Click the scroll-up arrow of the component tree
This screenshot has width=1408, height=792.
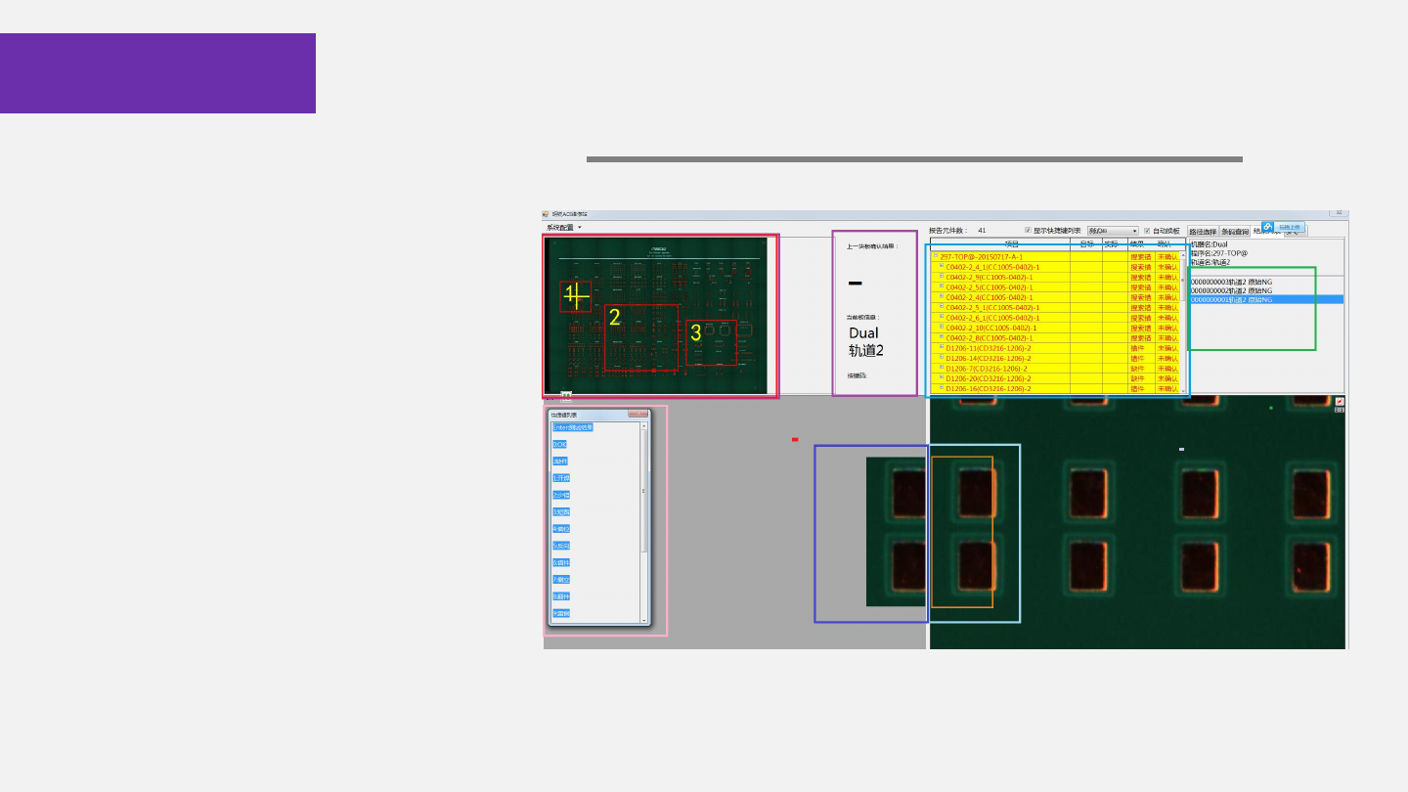[x=1182, y=256]
